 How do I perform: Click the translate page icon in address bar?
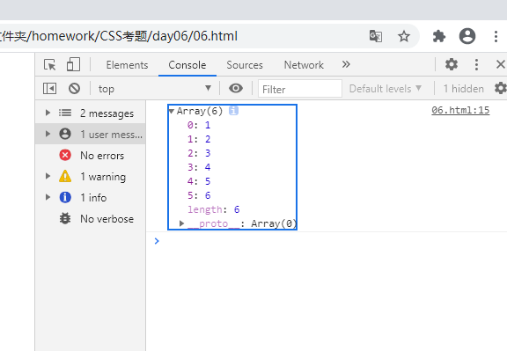pos(376,36)
